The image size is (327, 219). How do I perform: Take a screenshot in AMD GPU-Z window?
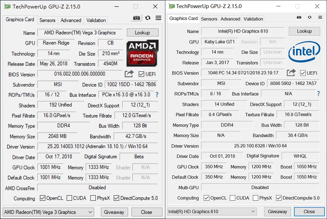[x=137, y=18]
